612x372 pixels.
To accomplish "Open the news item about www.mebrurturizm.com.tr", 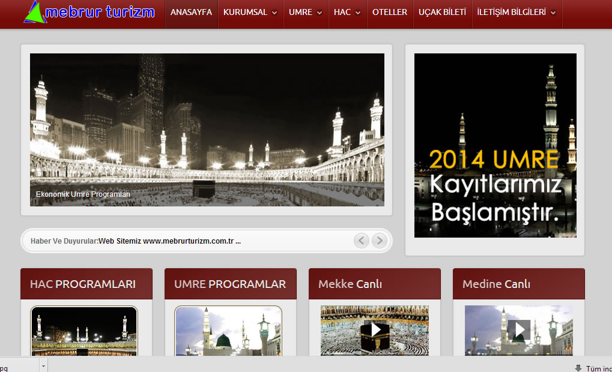I will 169,241.
